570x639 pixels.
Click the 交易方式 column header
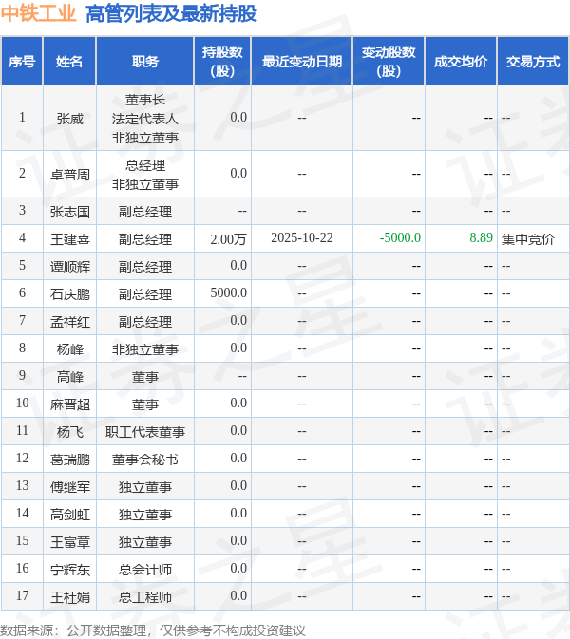click(533, 62)
